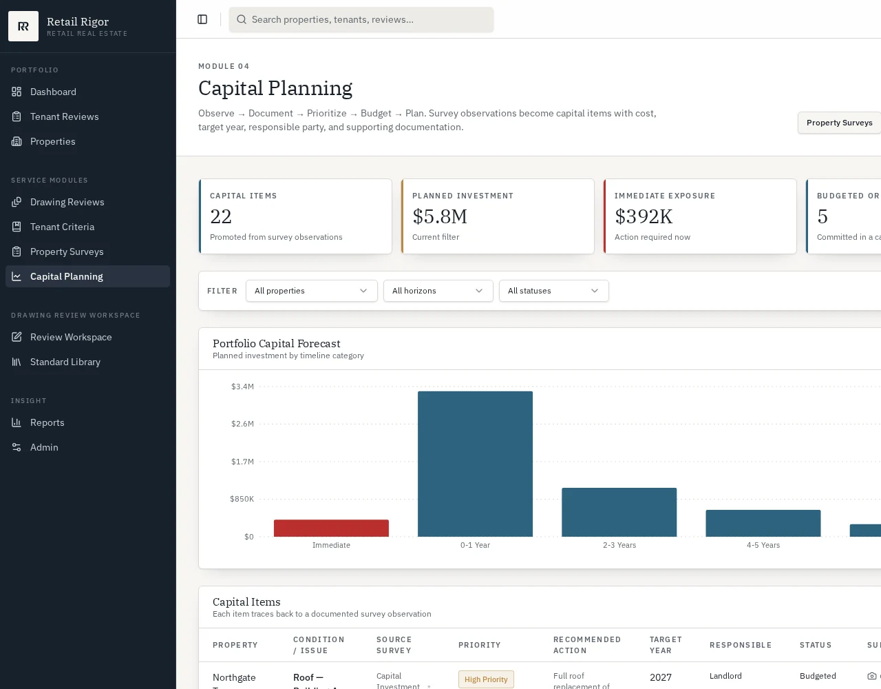The height and width of the screenshot is (689, 881).
Task: Click the "$392K" immediate exposure value
Action: point(644,216)
